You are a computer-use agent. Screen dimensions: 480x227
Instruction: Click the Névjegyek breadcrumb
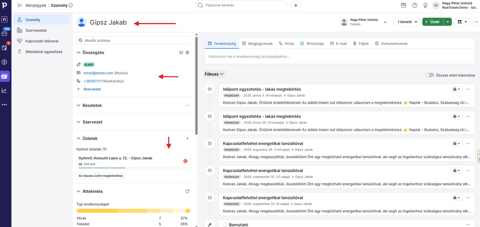tap(36, 5)
